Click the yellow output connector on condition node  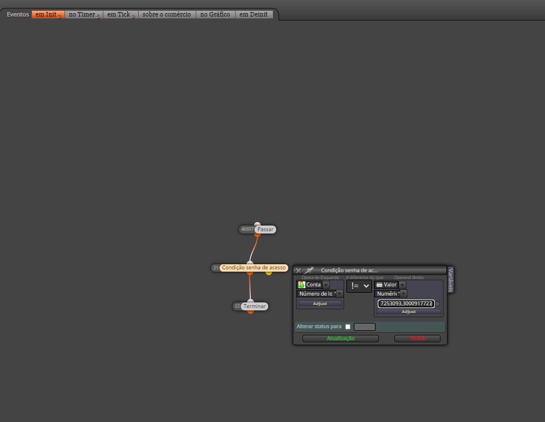point(269,273)
